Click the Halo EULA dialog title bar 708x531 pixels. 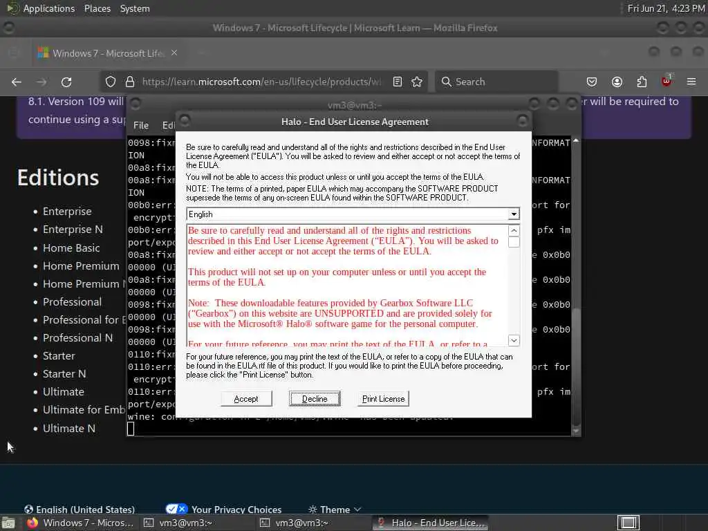(354, 122)
